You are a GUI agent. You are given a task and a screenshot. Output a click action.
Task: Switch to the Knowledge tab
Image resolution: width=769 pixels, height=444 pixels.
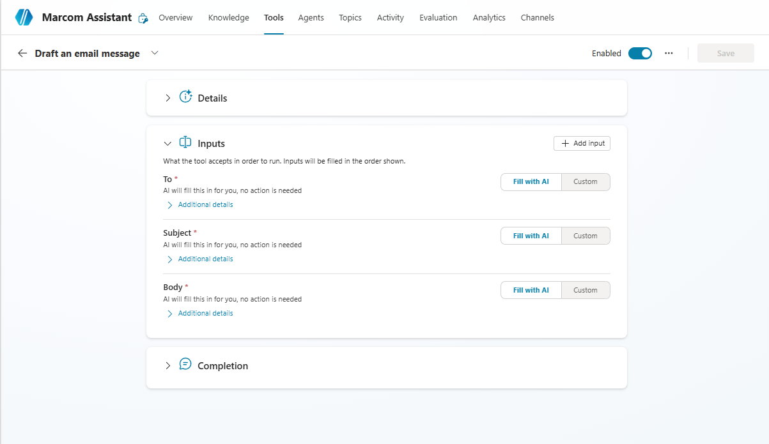(229, 18)
